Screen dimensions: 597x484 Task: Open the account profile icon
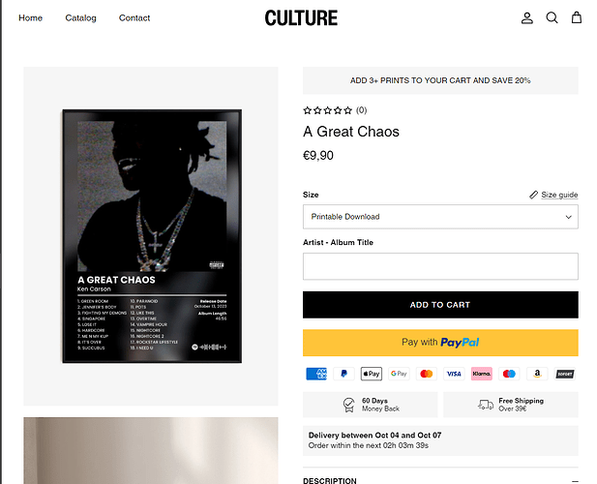pyautogui.click(x=527, y=17)
